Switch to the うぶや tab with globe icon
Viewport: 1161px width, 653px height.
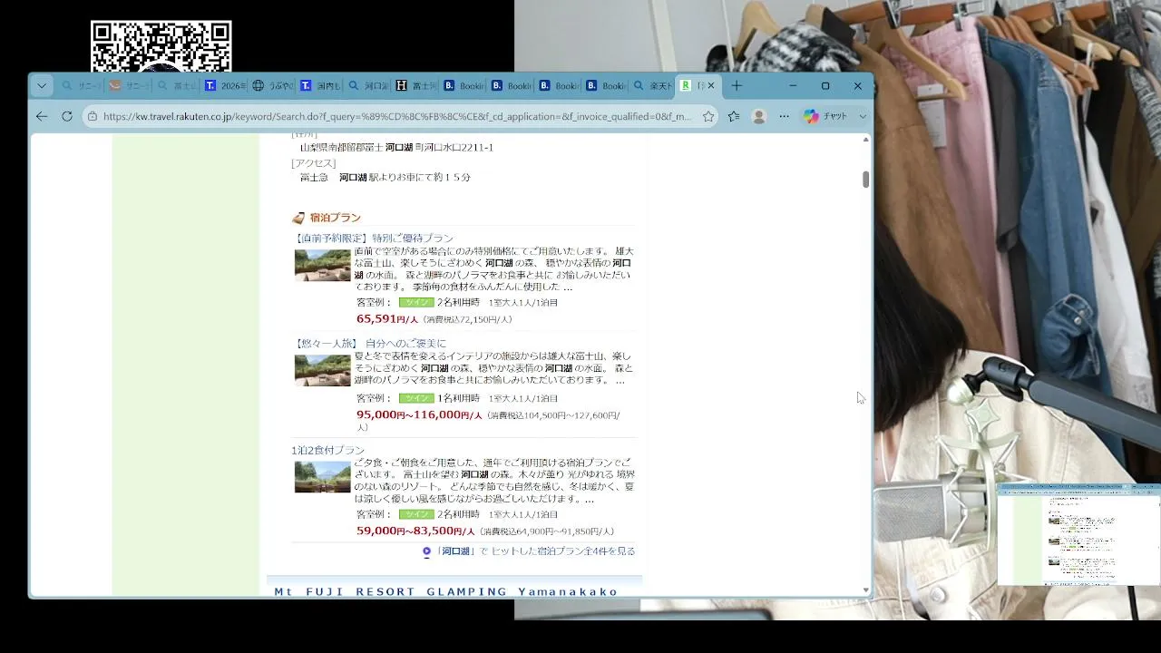click(x=272, y=86)
